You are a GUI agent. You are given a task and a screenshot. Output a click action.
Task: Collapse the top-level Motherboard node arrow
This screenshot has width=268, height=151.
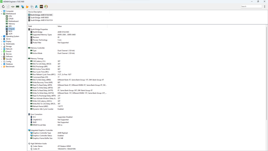pos(2,14)
